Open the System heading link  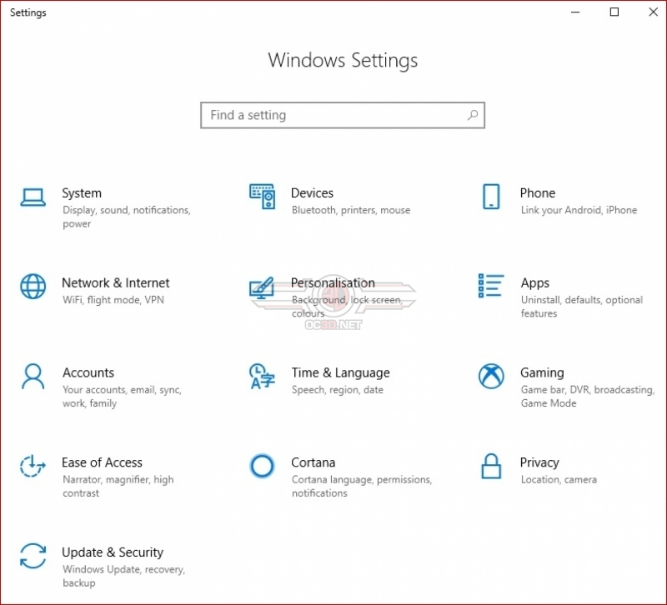pyautogui.click(x=82, y=193)
